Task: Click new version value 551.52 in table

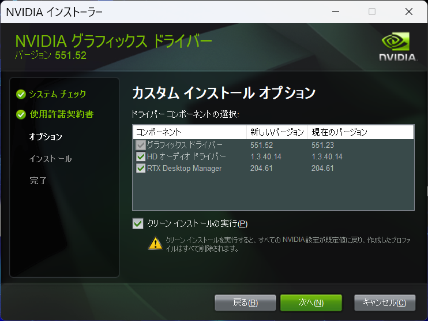Action: click(x=261, y=145)
